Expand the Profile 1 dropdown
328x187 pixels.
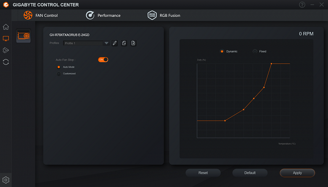[x=86, y=43]
